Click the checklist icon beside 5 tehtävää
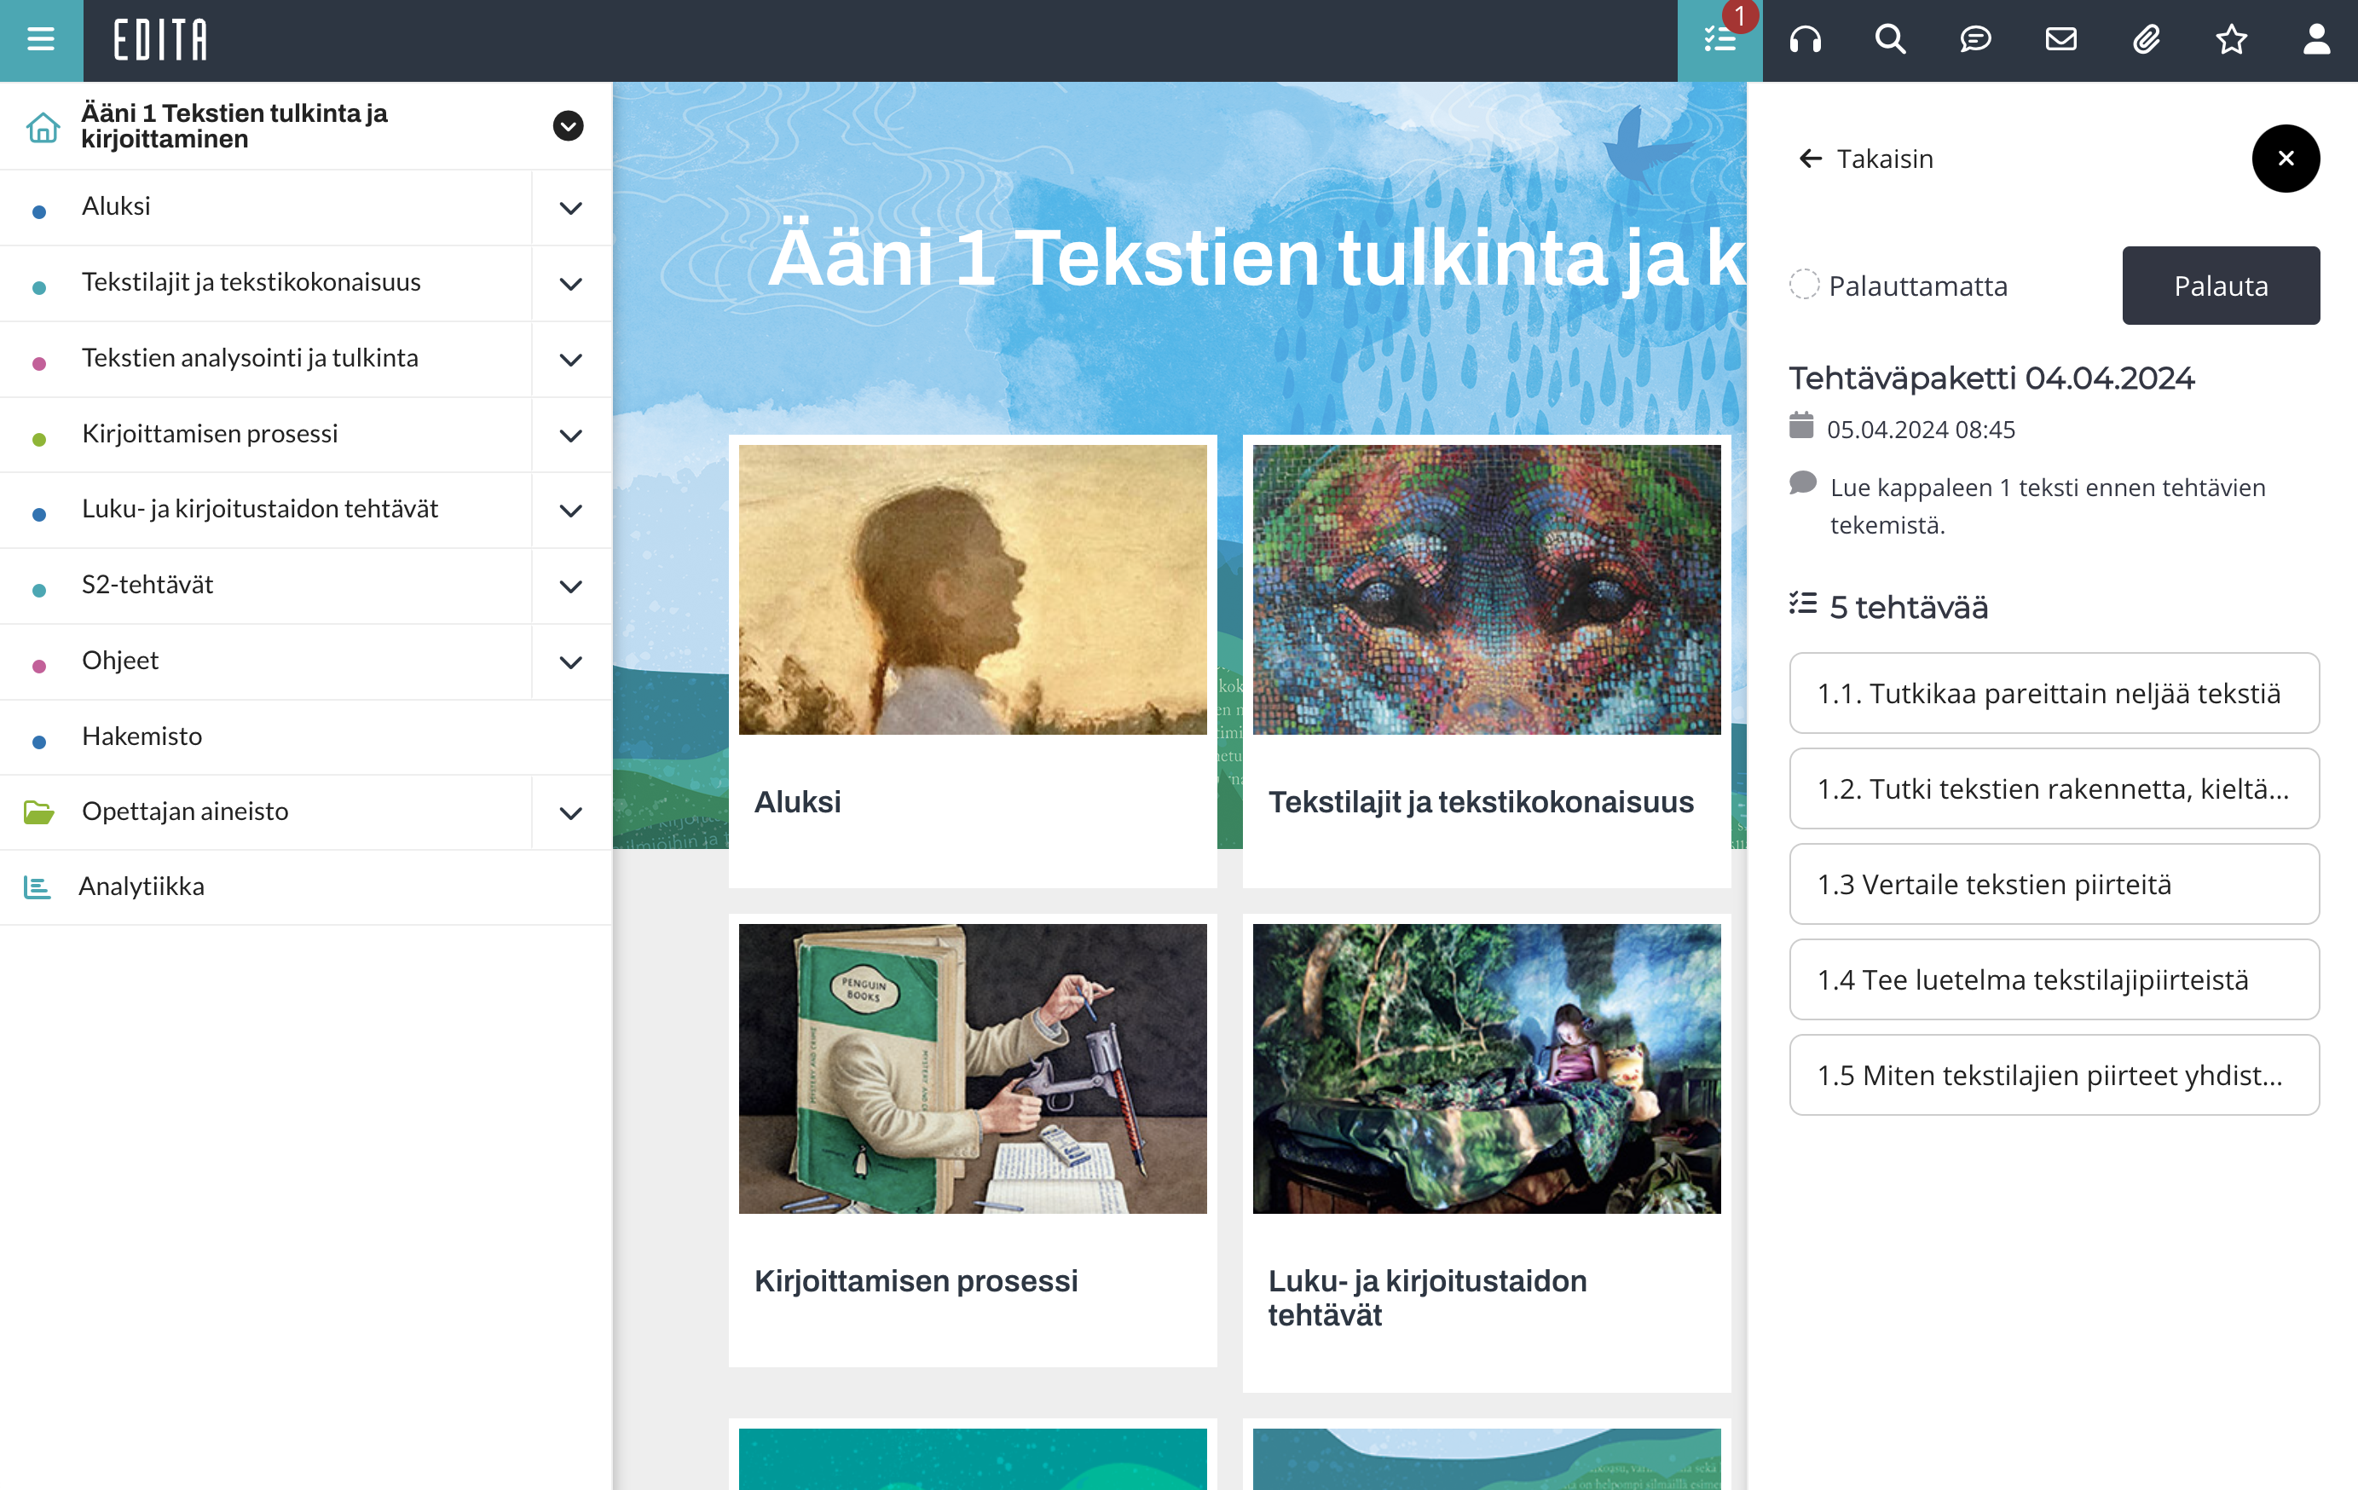2358x1490 pixels. [x=1803, y=604]
